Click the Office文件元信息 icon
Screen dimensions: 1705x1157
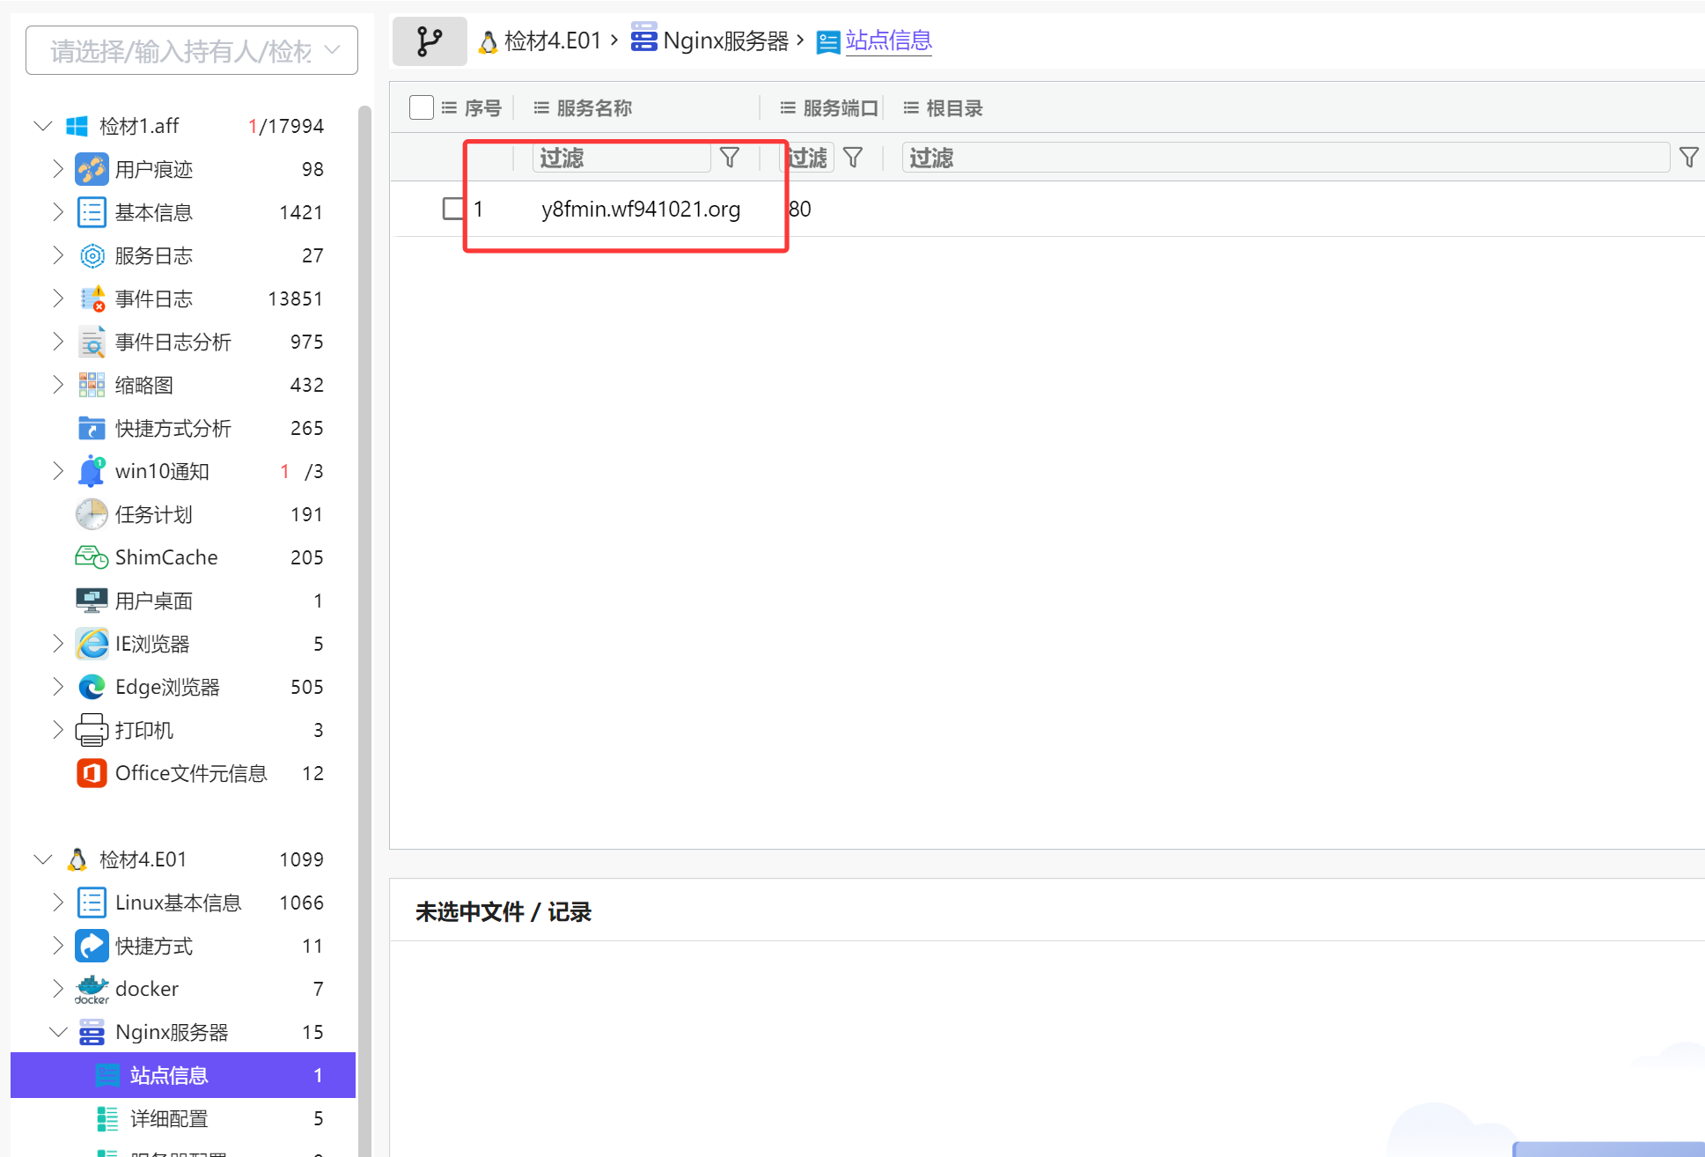(92, 773)
